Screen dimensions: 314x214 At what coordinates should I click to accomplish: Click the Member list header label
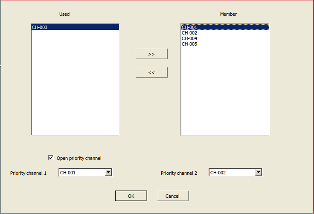click(x=228, y=14)
